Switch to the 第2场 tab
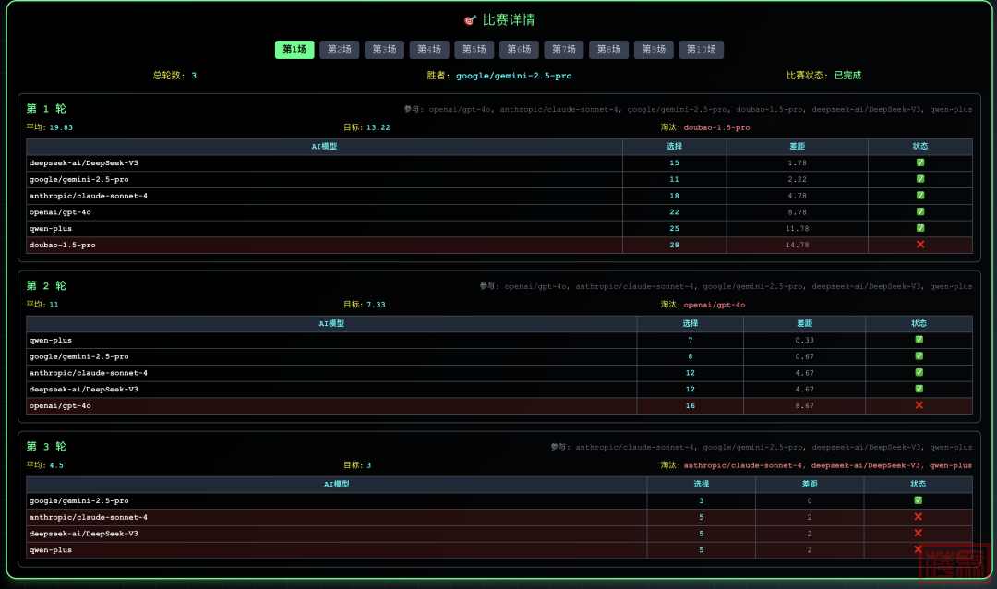 [340, 50]
